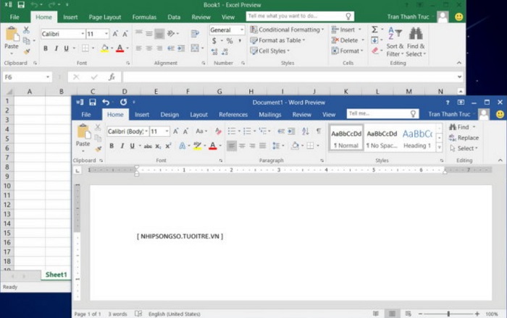Click Undo in Word's quick access toolbar
This screenshot has width=507, height=318.
coord(106,102)
